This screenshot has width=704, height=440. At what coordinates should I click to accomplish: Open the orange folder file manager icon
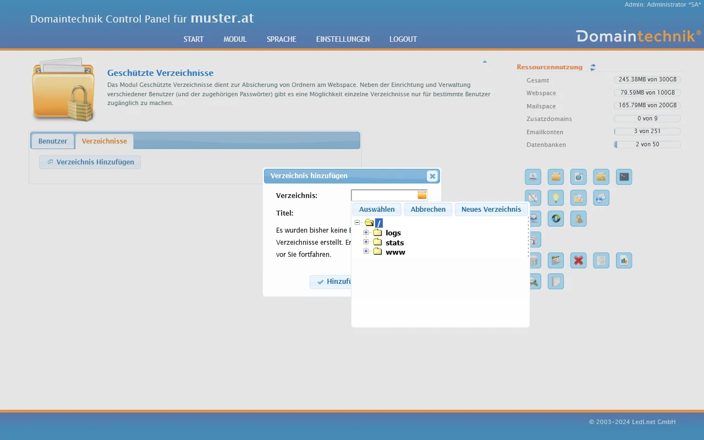555,177
